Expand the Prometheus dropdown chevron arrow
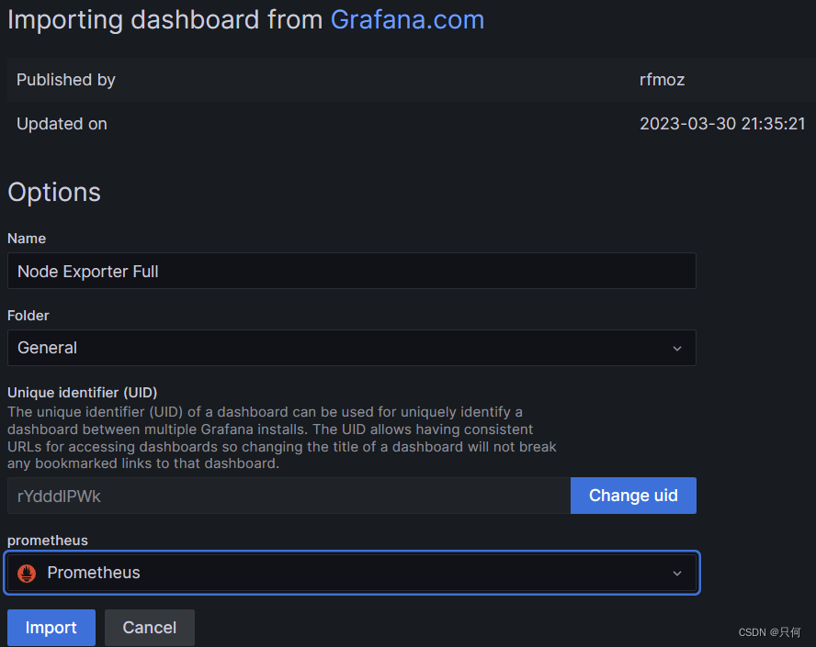This screenshot has height=647, width=816. click(677, 574)
